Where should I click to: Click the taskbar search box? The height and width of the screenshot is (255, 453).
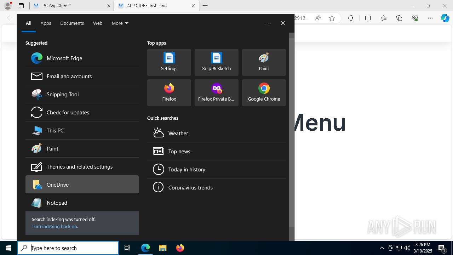(x=68, y=248)
